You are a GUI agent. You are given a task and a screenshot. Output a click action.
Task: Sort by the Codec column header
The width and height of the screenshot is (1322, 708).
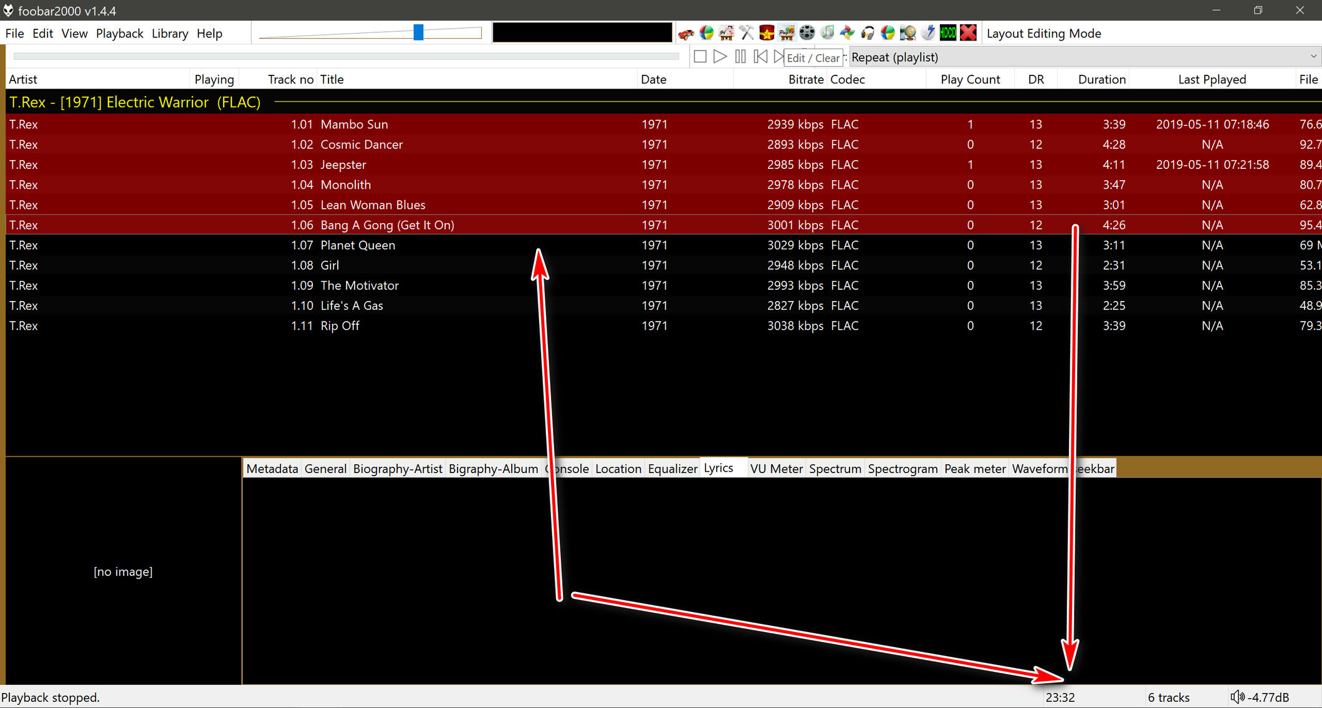coord(876,79)
